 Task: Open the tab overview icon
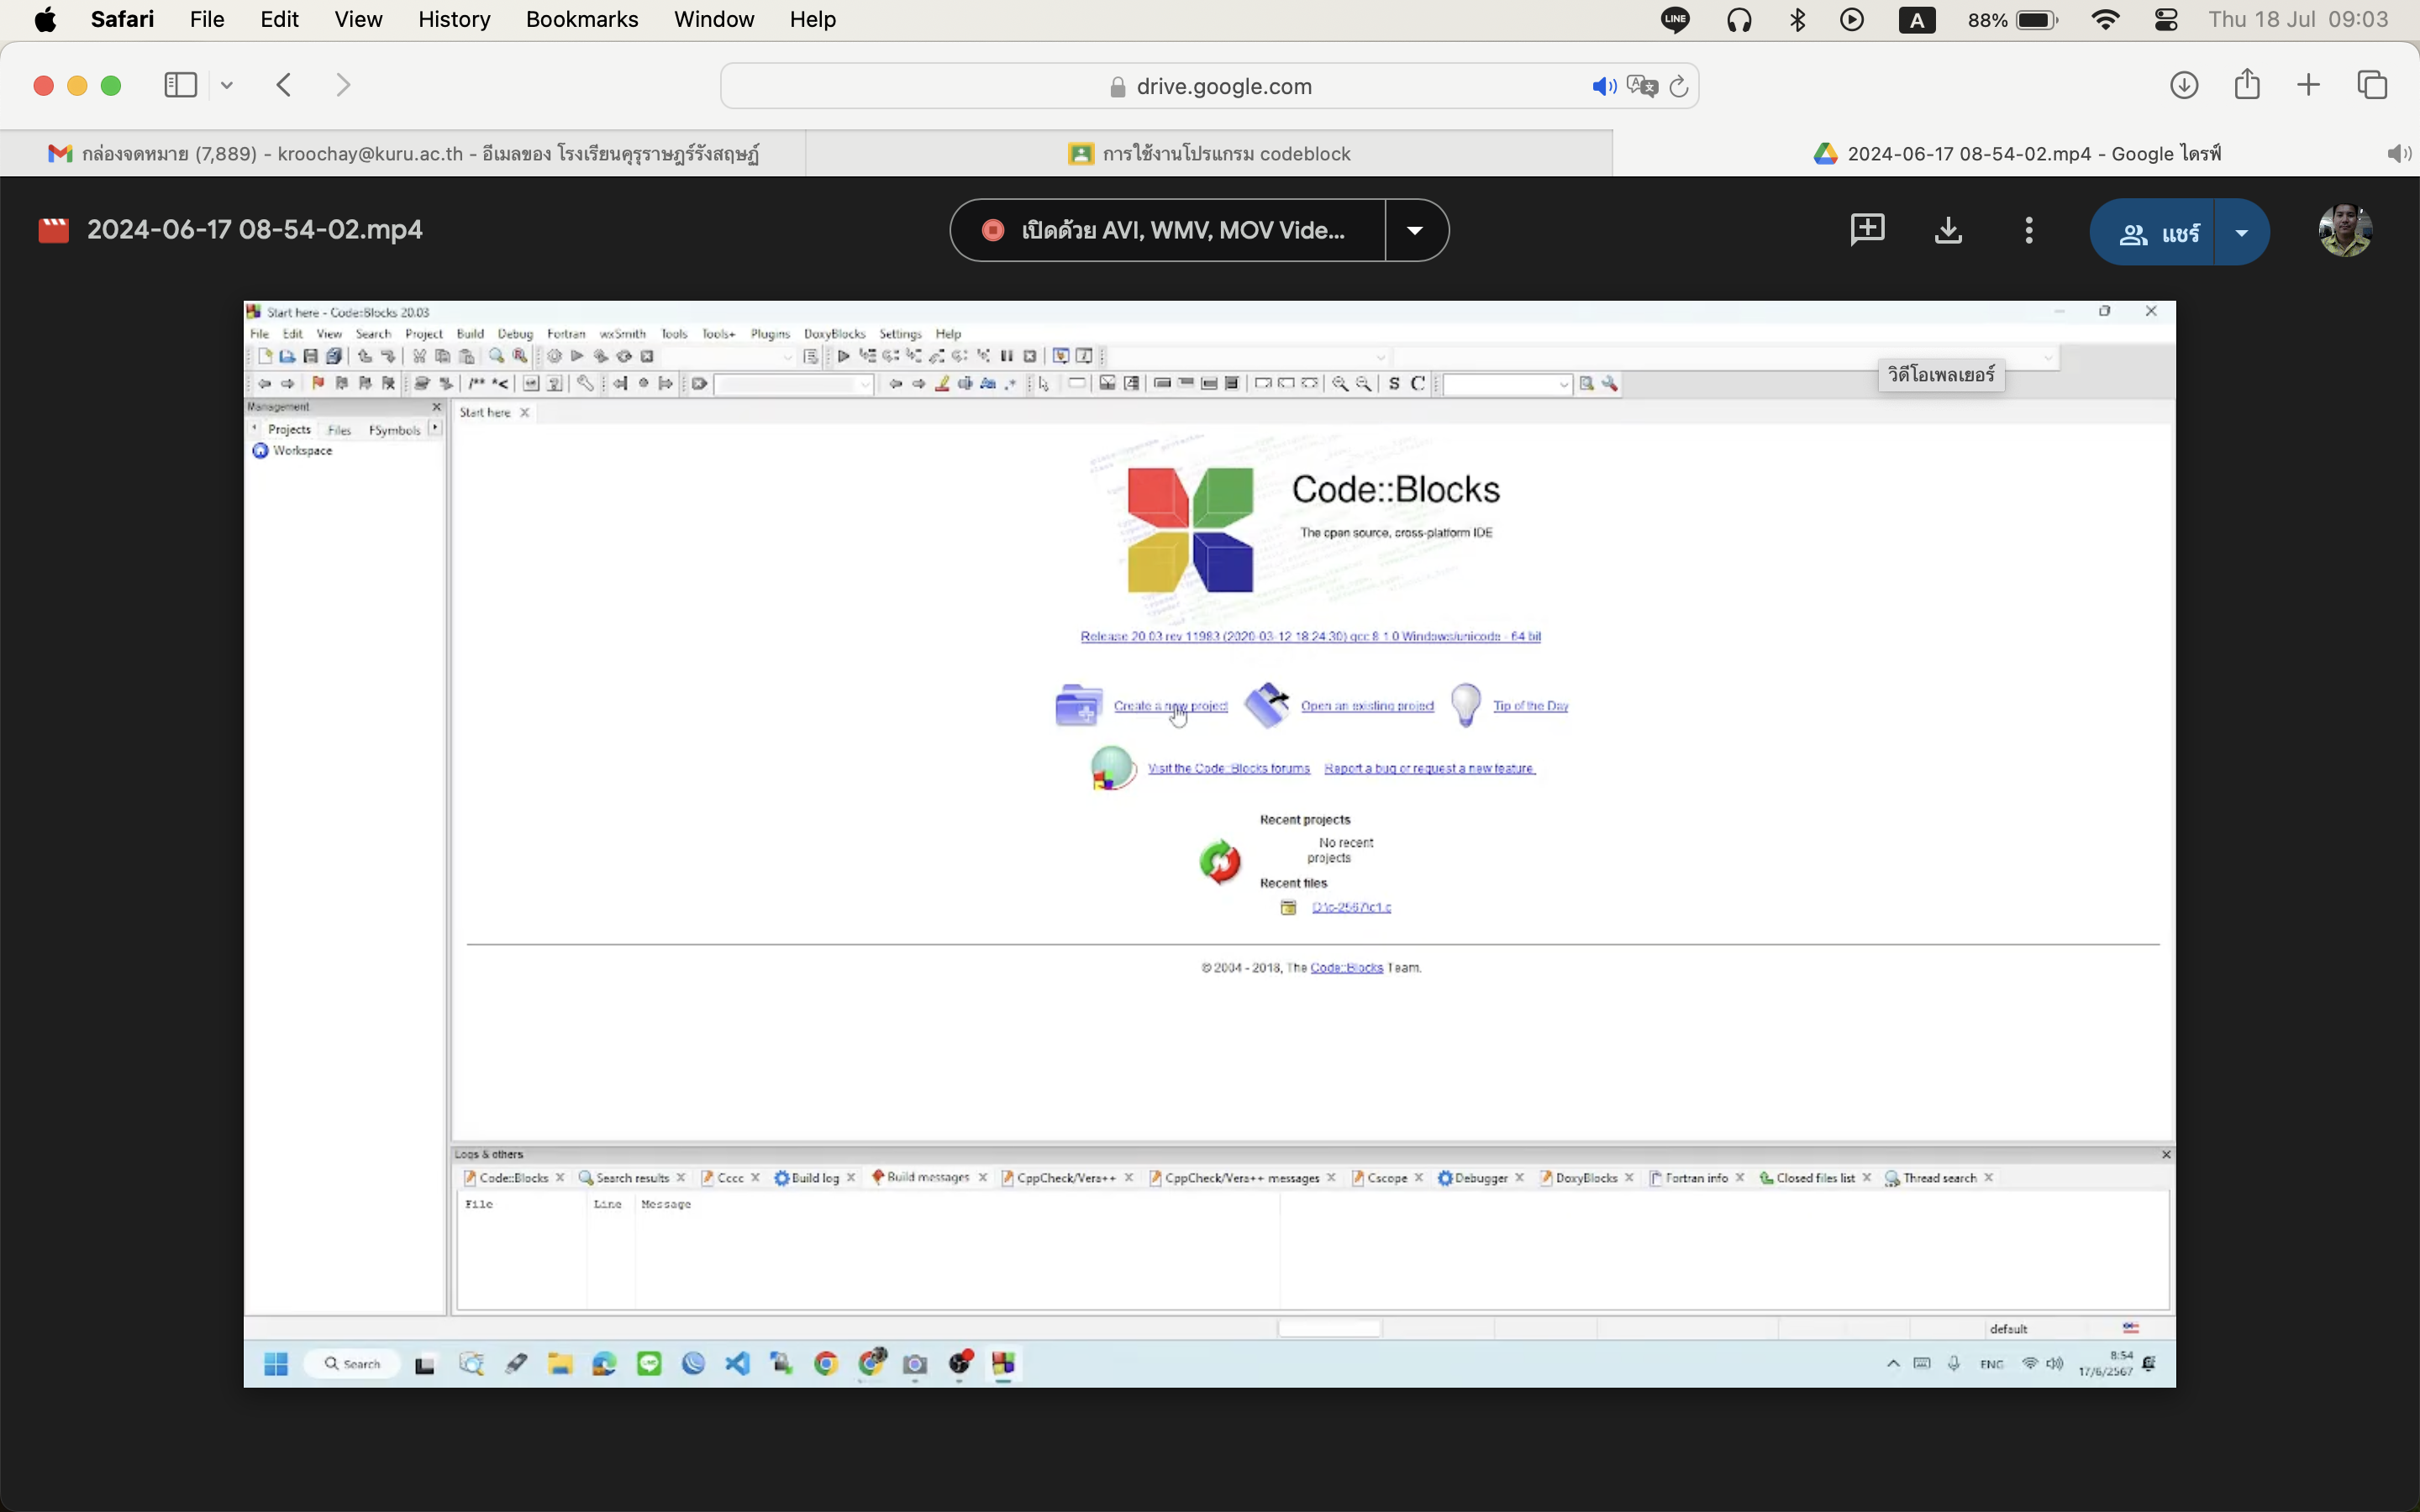[x=2372, y=86]
